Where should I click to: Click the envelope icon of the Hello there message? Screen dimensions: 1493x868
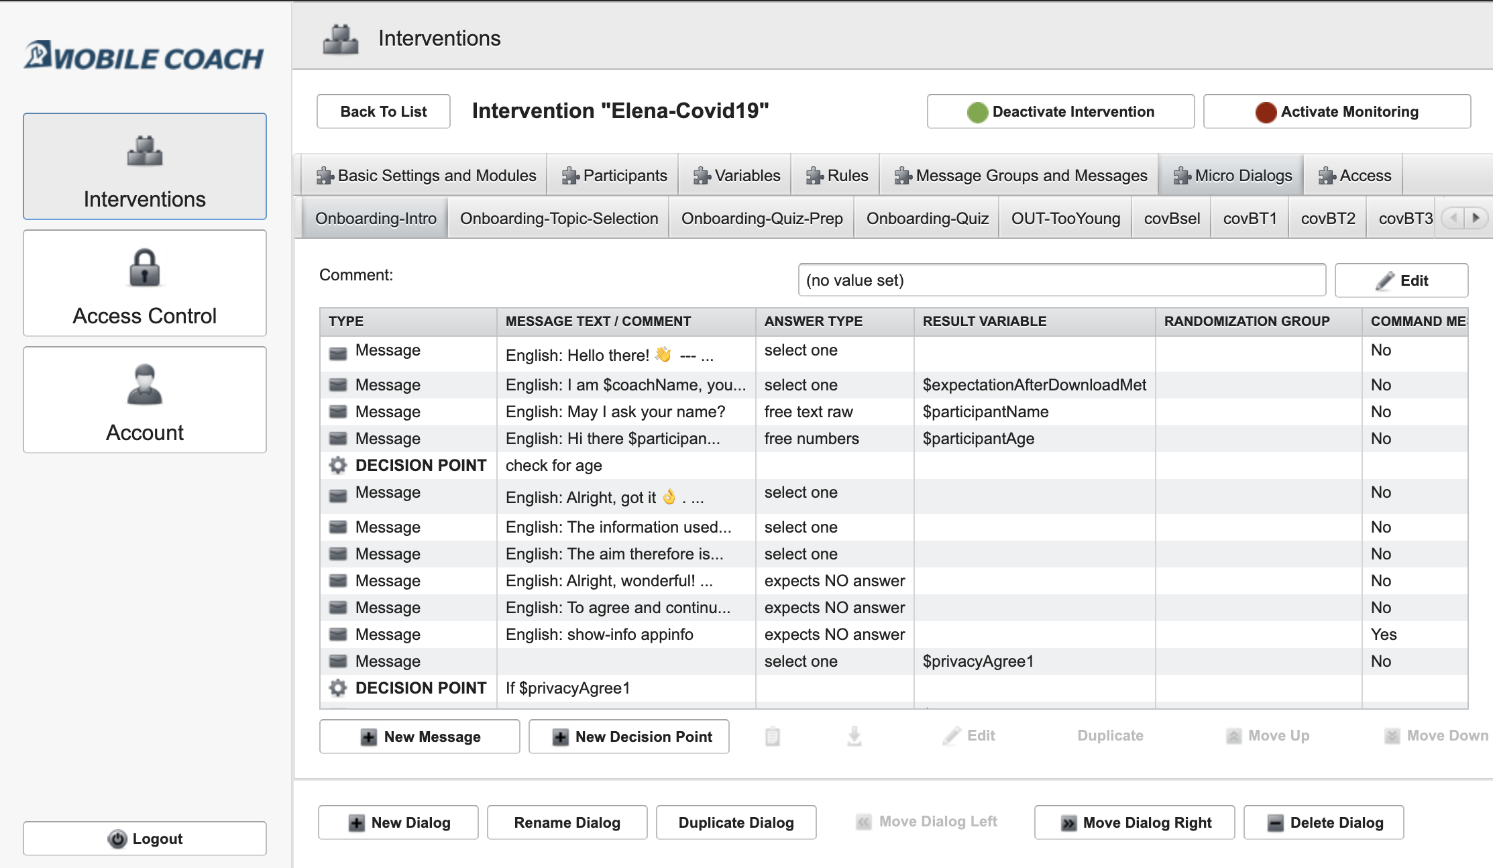pos(338,353)
